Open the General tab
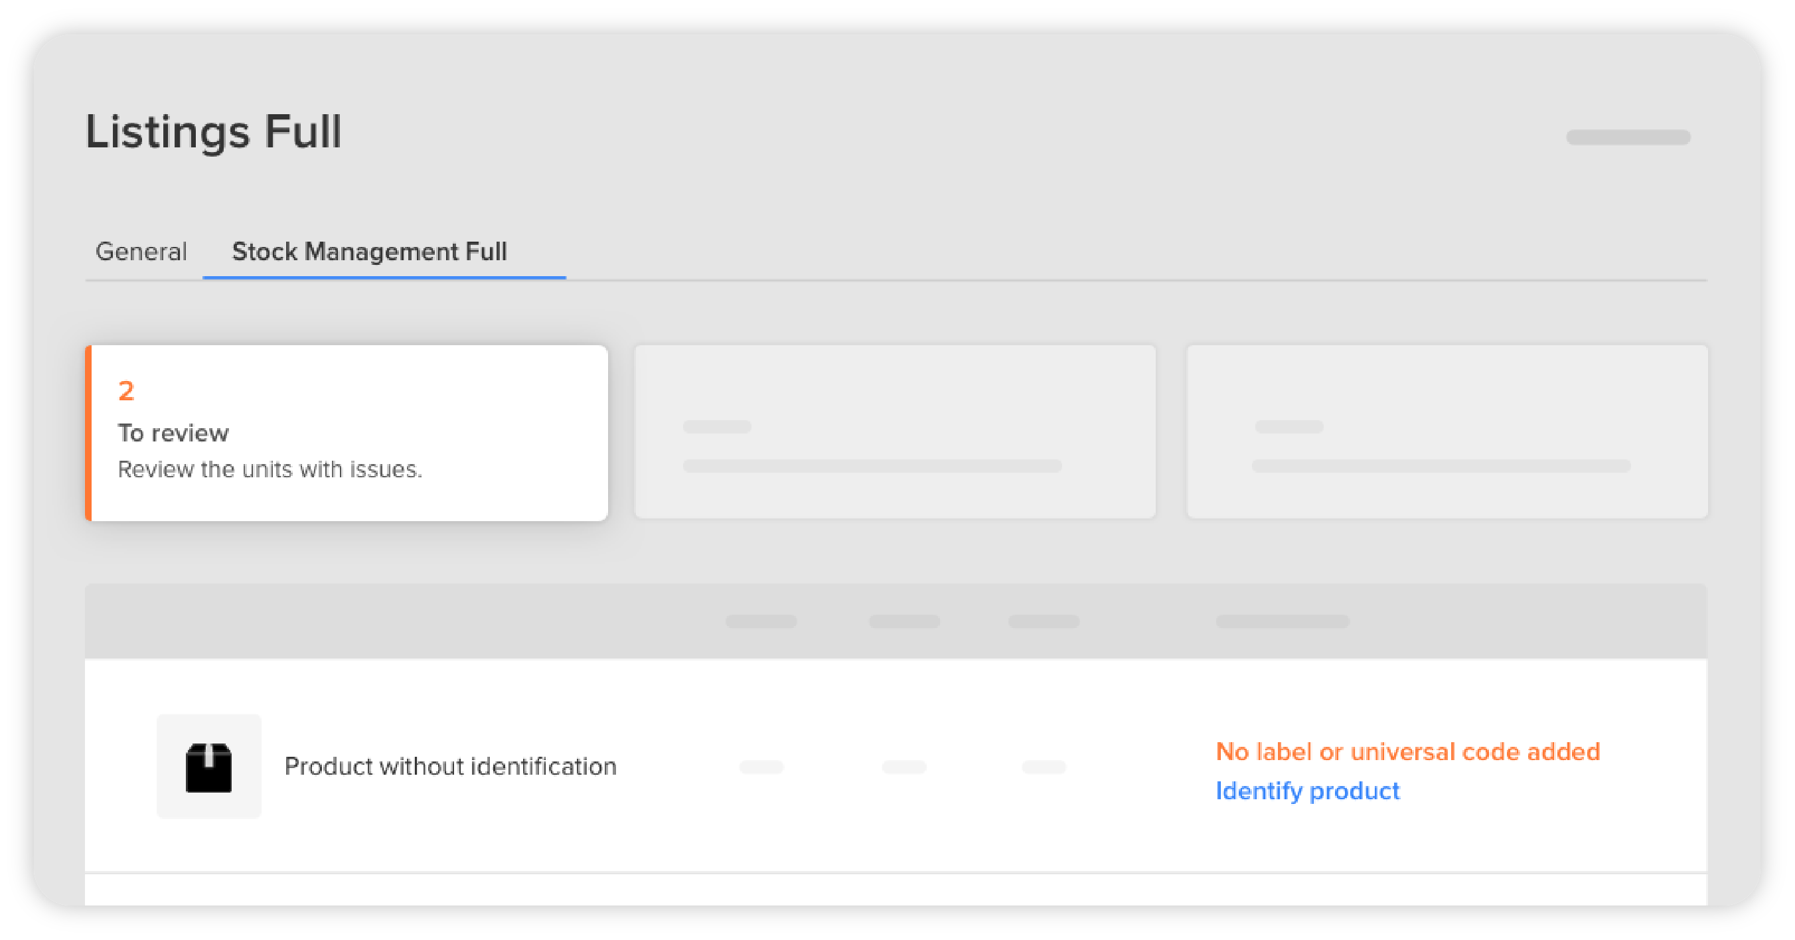Image resolution: width=1795 pixels, height=940 pixels. [141, 252]
